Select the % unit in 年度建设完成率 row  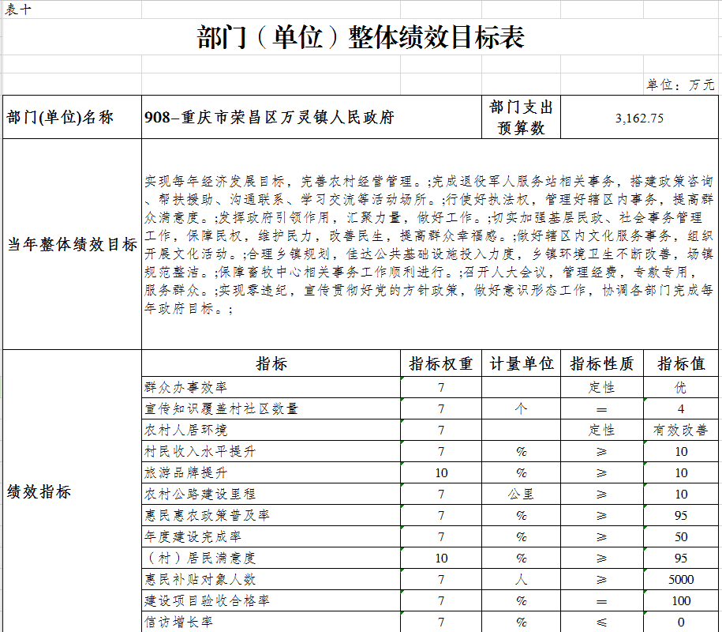(x=522, y=536)
